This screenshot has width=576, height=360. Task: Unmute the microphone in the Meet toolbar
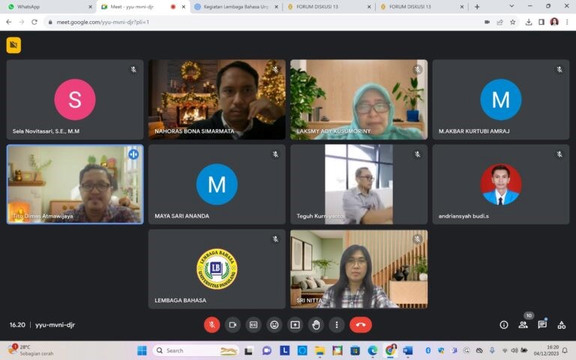[212, 325]
